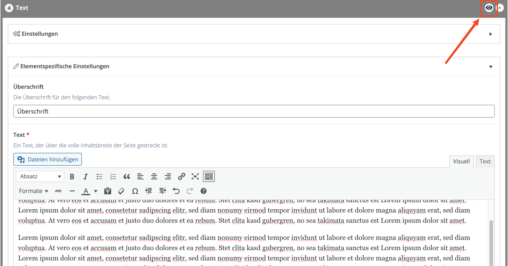Screen dimensions: 508x266
Task: Insert special character with omega icon
Action: pos(135,191)
